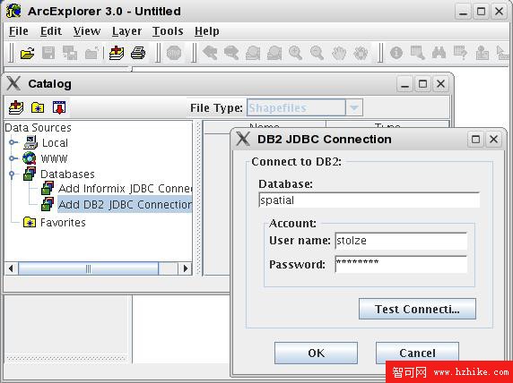The height and width of the screenshot is (383, 513).
Task: Open the File Type Shapefiles dropdown
Action: click(x=354, y=107)
